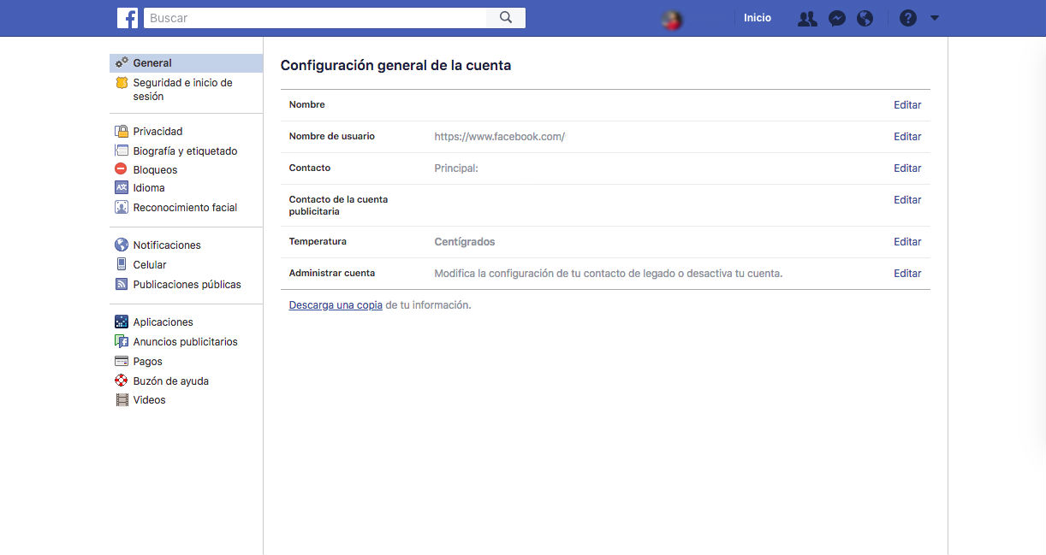Click the Publicaciones públicas feed icon
Screen dimensions: 1046x555
click(122, 284)
